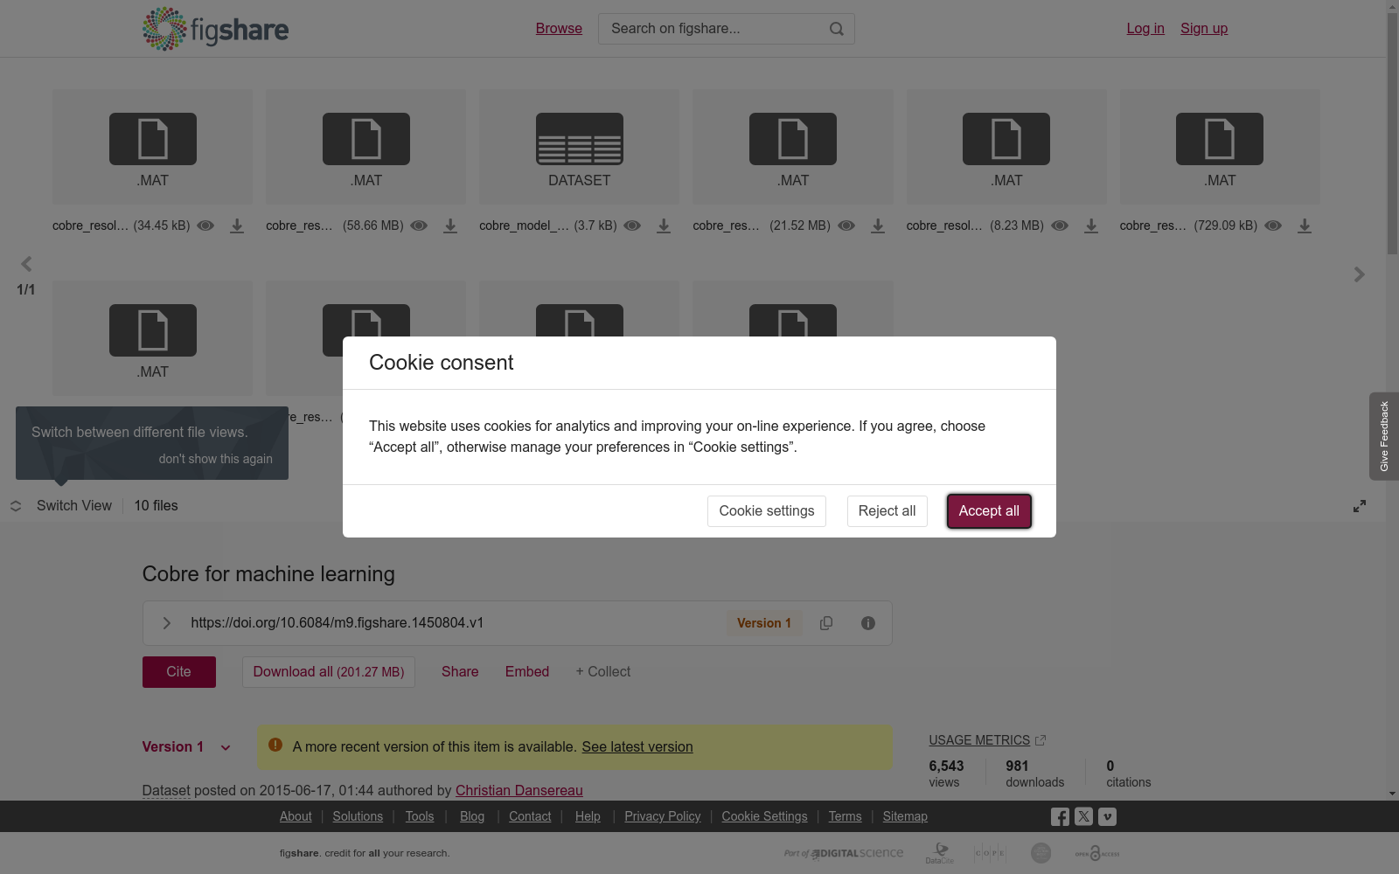
Task: Click the figshare logo
Action: 215,29
